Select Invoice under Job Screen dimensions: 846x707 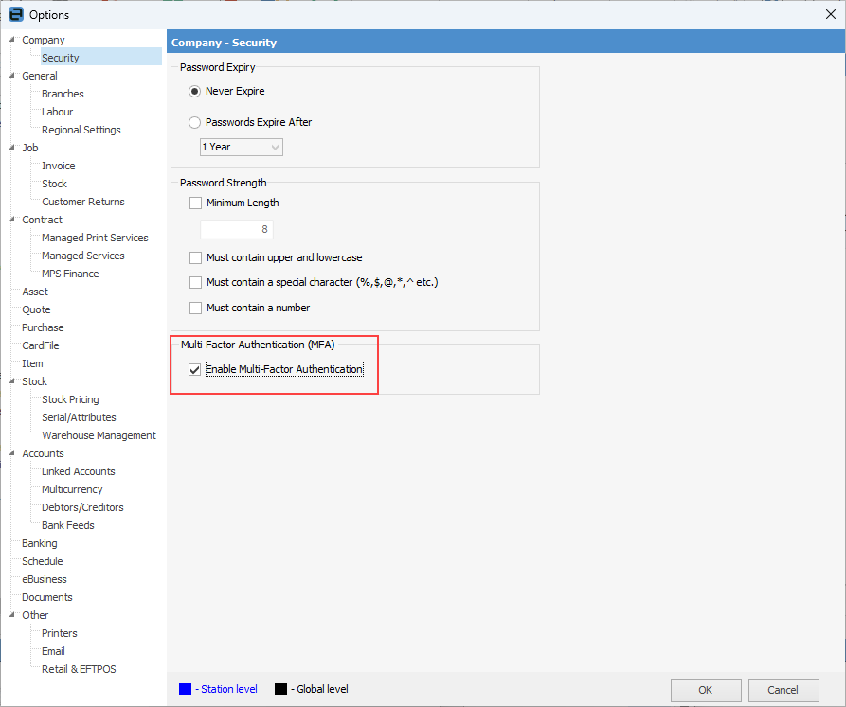[x=59, y=166]
